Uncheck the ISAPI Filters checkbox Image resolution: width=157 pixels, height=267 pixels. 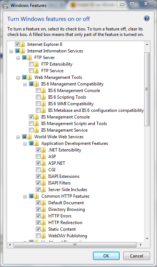point(38,183)
